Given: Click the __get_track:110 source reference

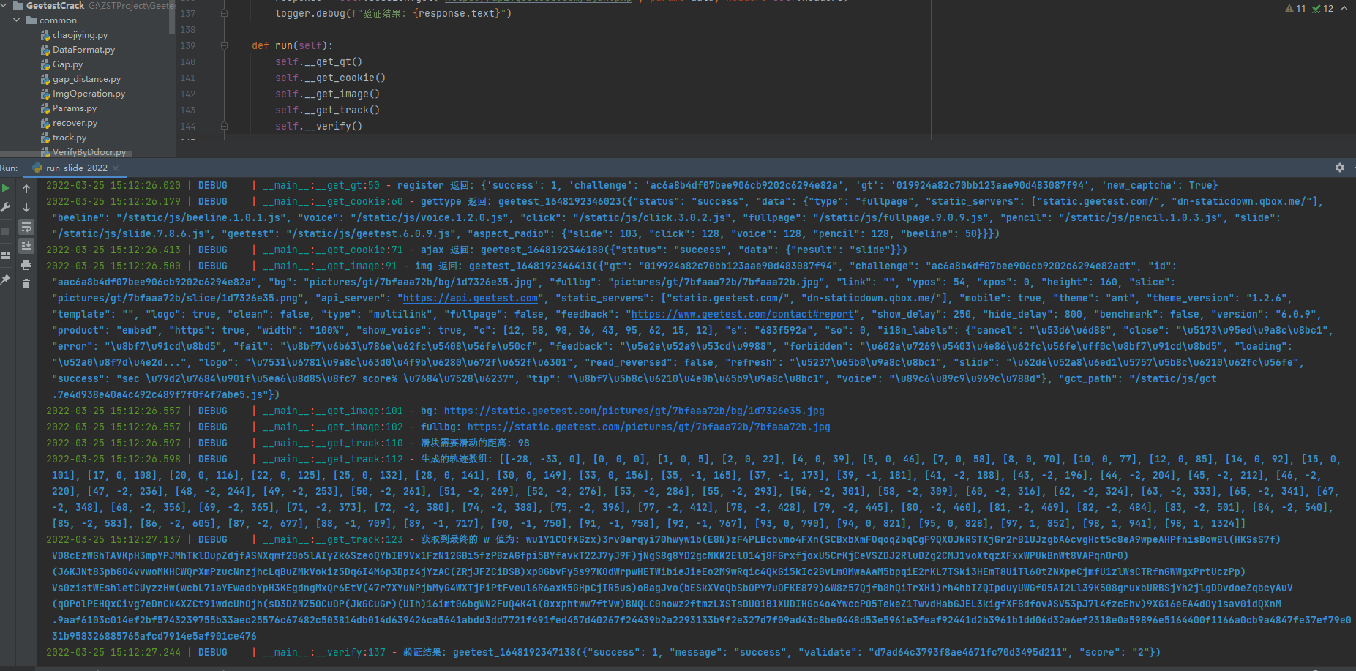Looking at the screenshot, I should click(333, 443).
